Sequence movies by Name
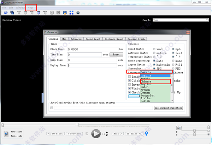This screenshot has height=145, width=212. (x=173, y=61)
